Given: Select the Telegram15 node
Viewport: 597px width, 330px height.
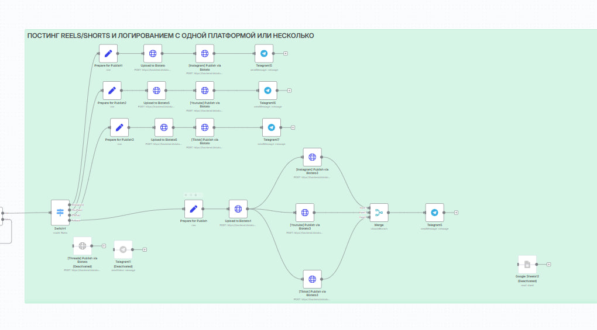Looking at the screenshot, I should (x=264, y=54).
